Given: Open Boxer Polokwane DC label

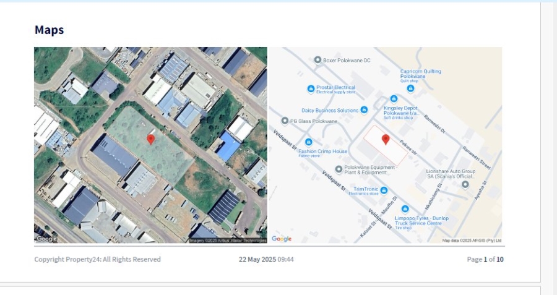Looking at the screenshot, I should [347, 61].
